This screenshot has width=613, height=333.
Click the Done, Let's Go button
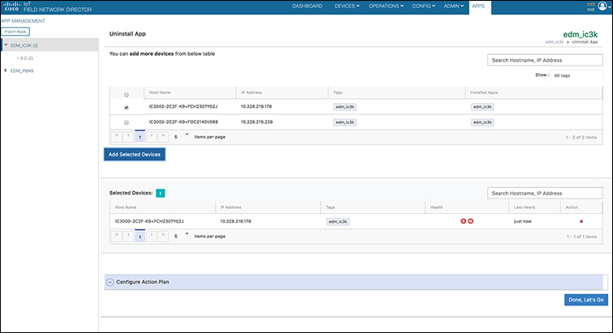coord(586,300)
